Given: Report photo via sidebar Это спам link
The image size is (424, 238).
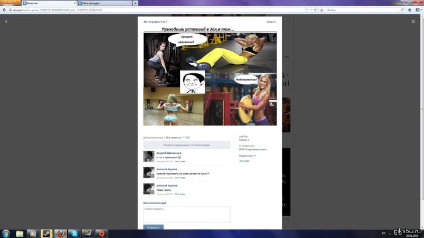Looking at the screenshot, I should (244, 161).
